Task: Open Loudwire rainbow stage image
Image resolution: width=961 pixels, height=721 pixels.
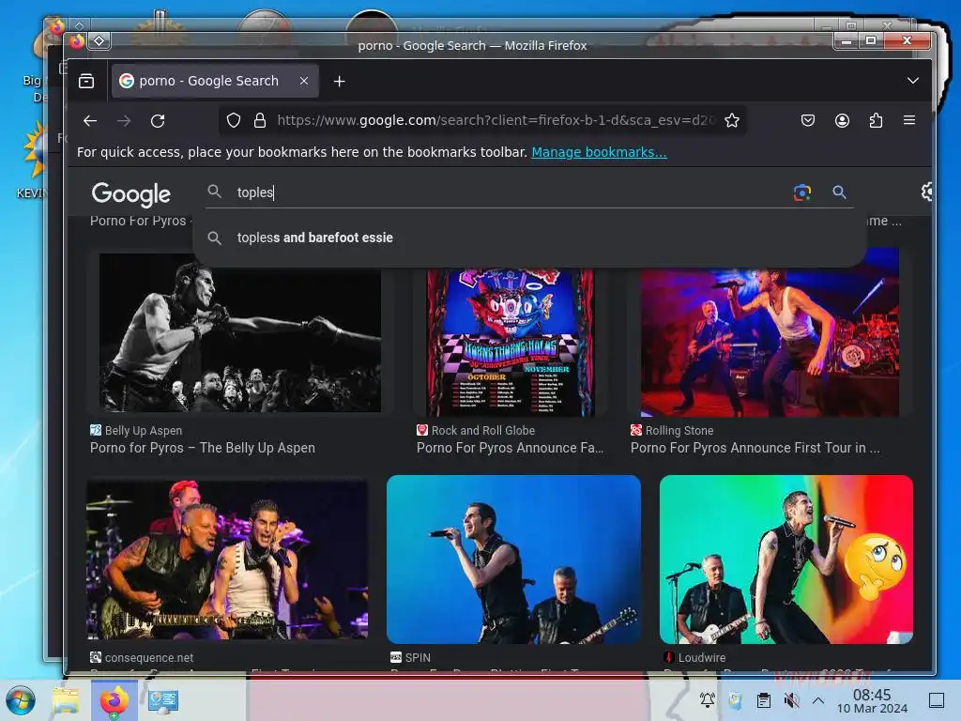Action: coord(786,560)
